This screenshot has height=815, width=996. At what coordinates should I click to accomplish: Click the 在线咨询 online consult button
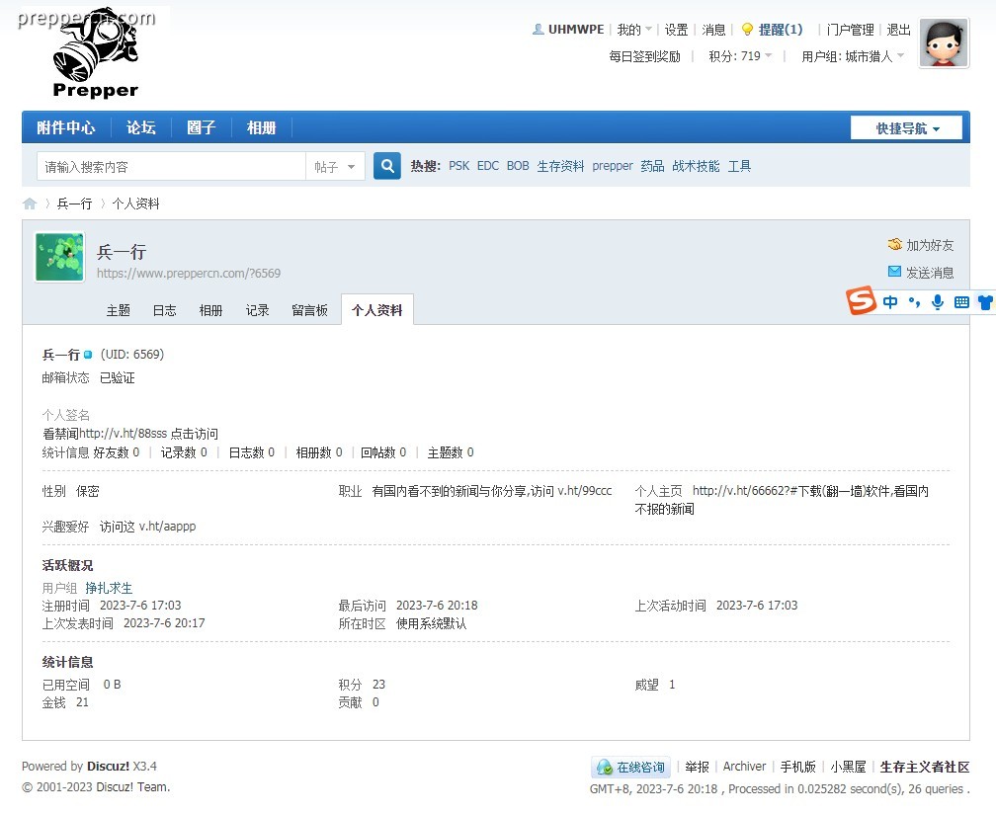pos(630,768)
